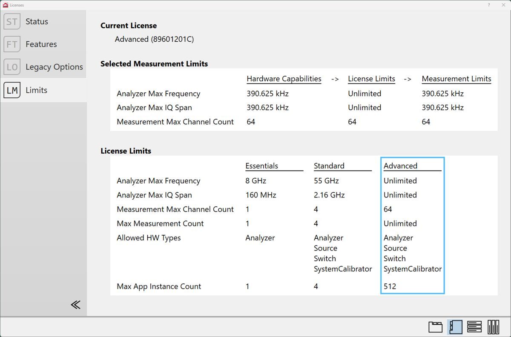Screen dimensions: 511x337
Task: Click the bold License Limits section heading
Action: (126, 151)
